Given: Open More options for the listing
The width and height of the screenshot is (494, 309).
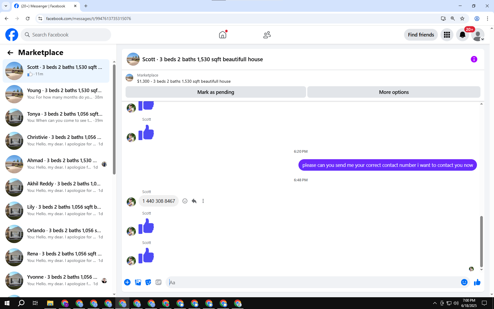Looking at the screenshot, I should coord(394,92).
